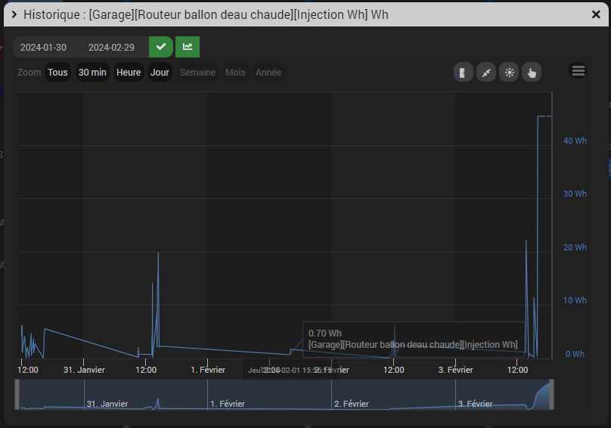
Task: Click the Semaine zoom option
Action: click(x=197, y=73)
